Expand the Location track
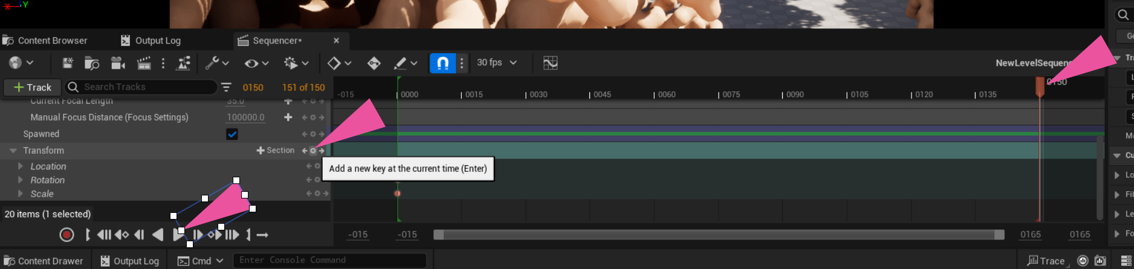The image size is (1134, 269). pos(21,166)
